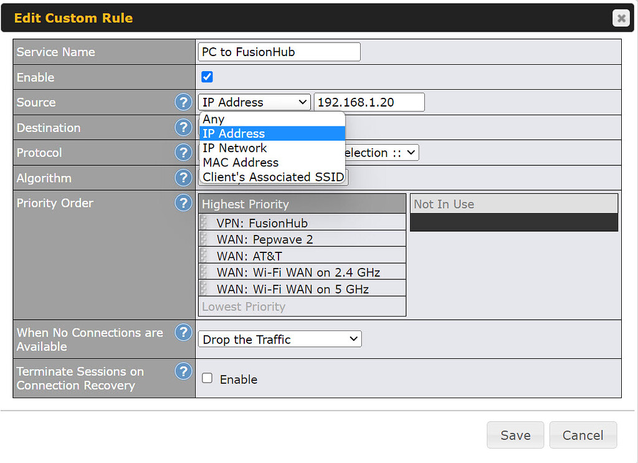Open the When No Connections dropdown
Viewport: 638px width, 463px height.
tap(279, 339)
